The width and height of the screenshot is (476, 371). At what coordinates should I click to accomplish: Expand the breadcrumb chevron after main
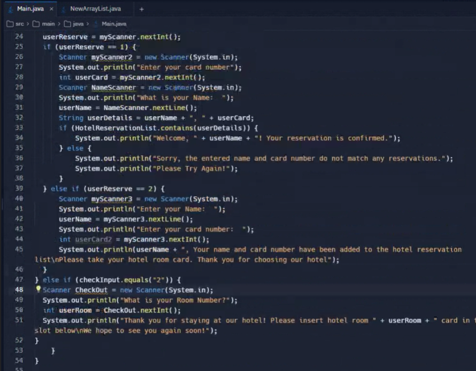point(58,24)
